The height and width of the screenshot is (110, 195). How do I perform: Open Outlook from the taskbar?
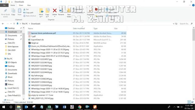27,107
